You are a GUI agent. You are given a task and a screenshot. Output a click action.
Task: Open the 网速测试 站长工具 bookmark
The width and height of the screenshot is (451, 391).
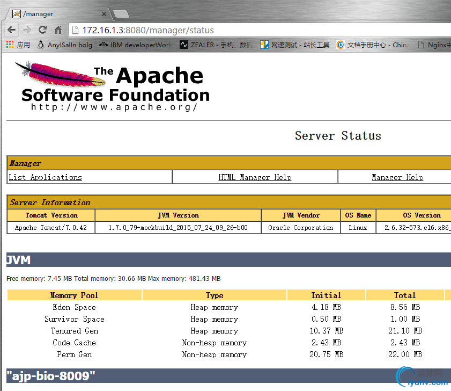(294, 45)
